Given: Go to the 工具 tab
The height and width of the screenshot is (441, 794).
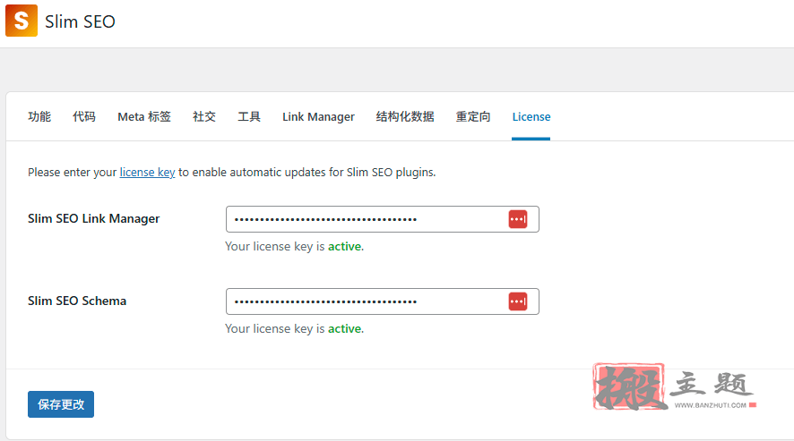Looking at the screenshot, I should [x=249, y=117].
